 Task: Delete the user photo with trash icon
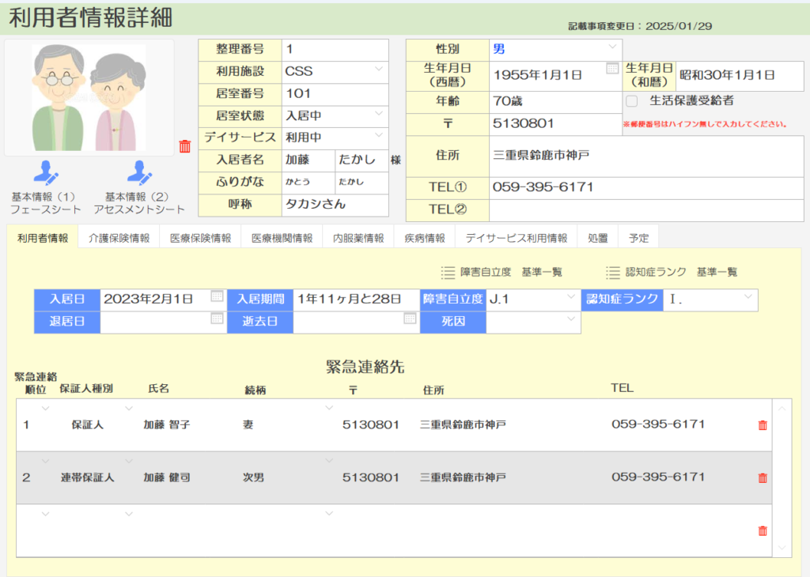(185, 146)
